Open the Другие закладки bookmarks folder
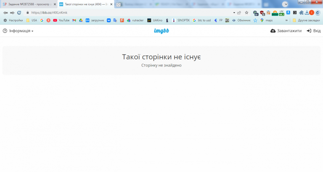This screenshot has width=323, height=172. pos(306,20)
